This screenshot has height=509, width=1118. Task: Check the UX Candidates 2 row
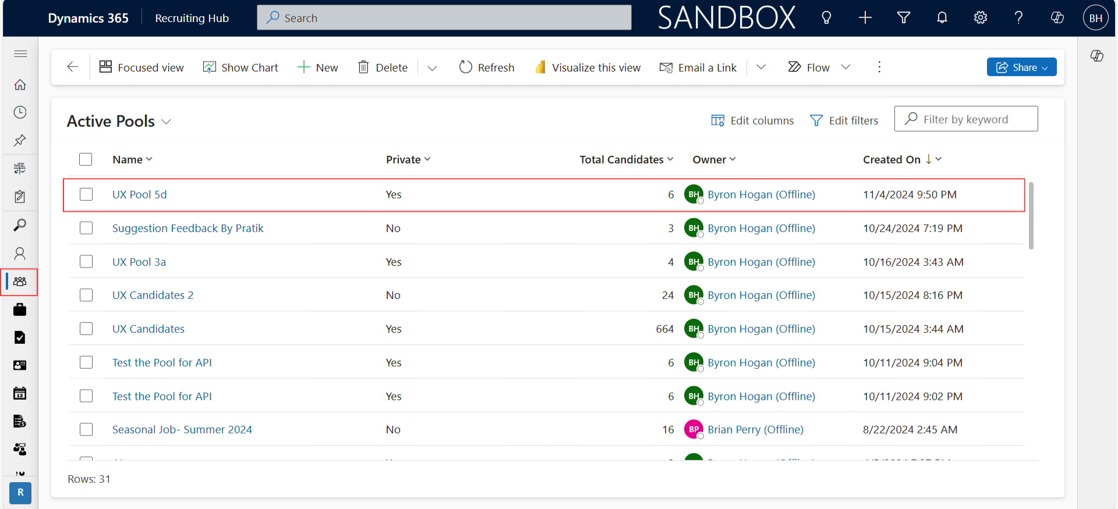point(86,295)
